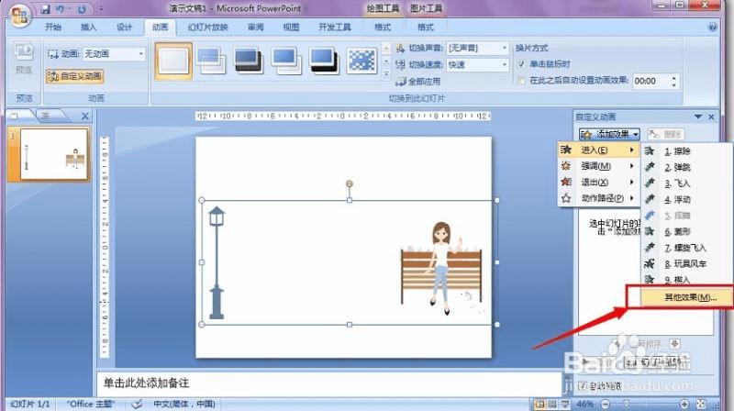Open the Office button menu

tap(19, 15)
